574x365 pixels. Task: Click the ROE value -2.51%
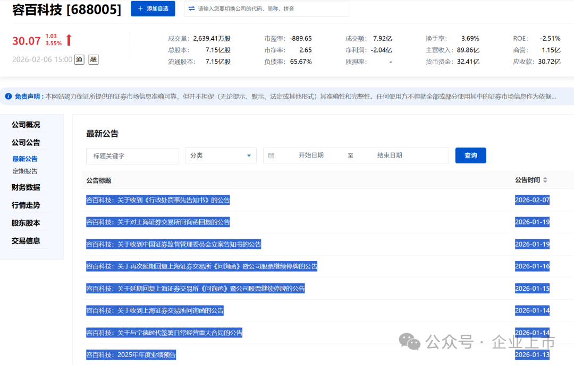click(550, 38)
